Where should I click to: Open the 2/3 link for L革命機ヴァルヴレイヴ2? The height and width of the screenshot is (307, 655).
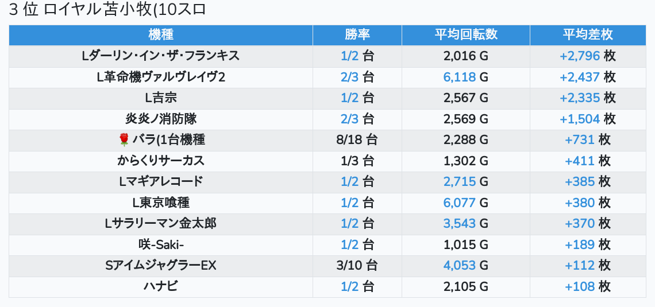tap(349, 77)
